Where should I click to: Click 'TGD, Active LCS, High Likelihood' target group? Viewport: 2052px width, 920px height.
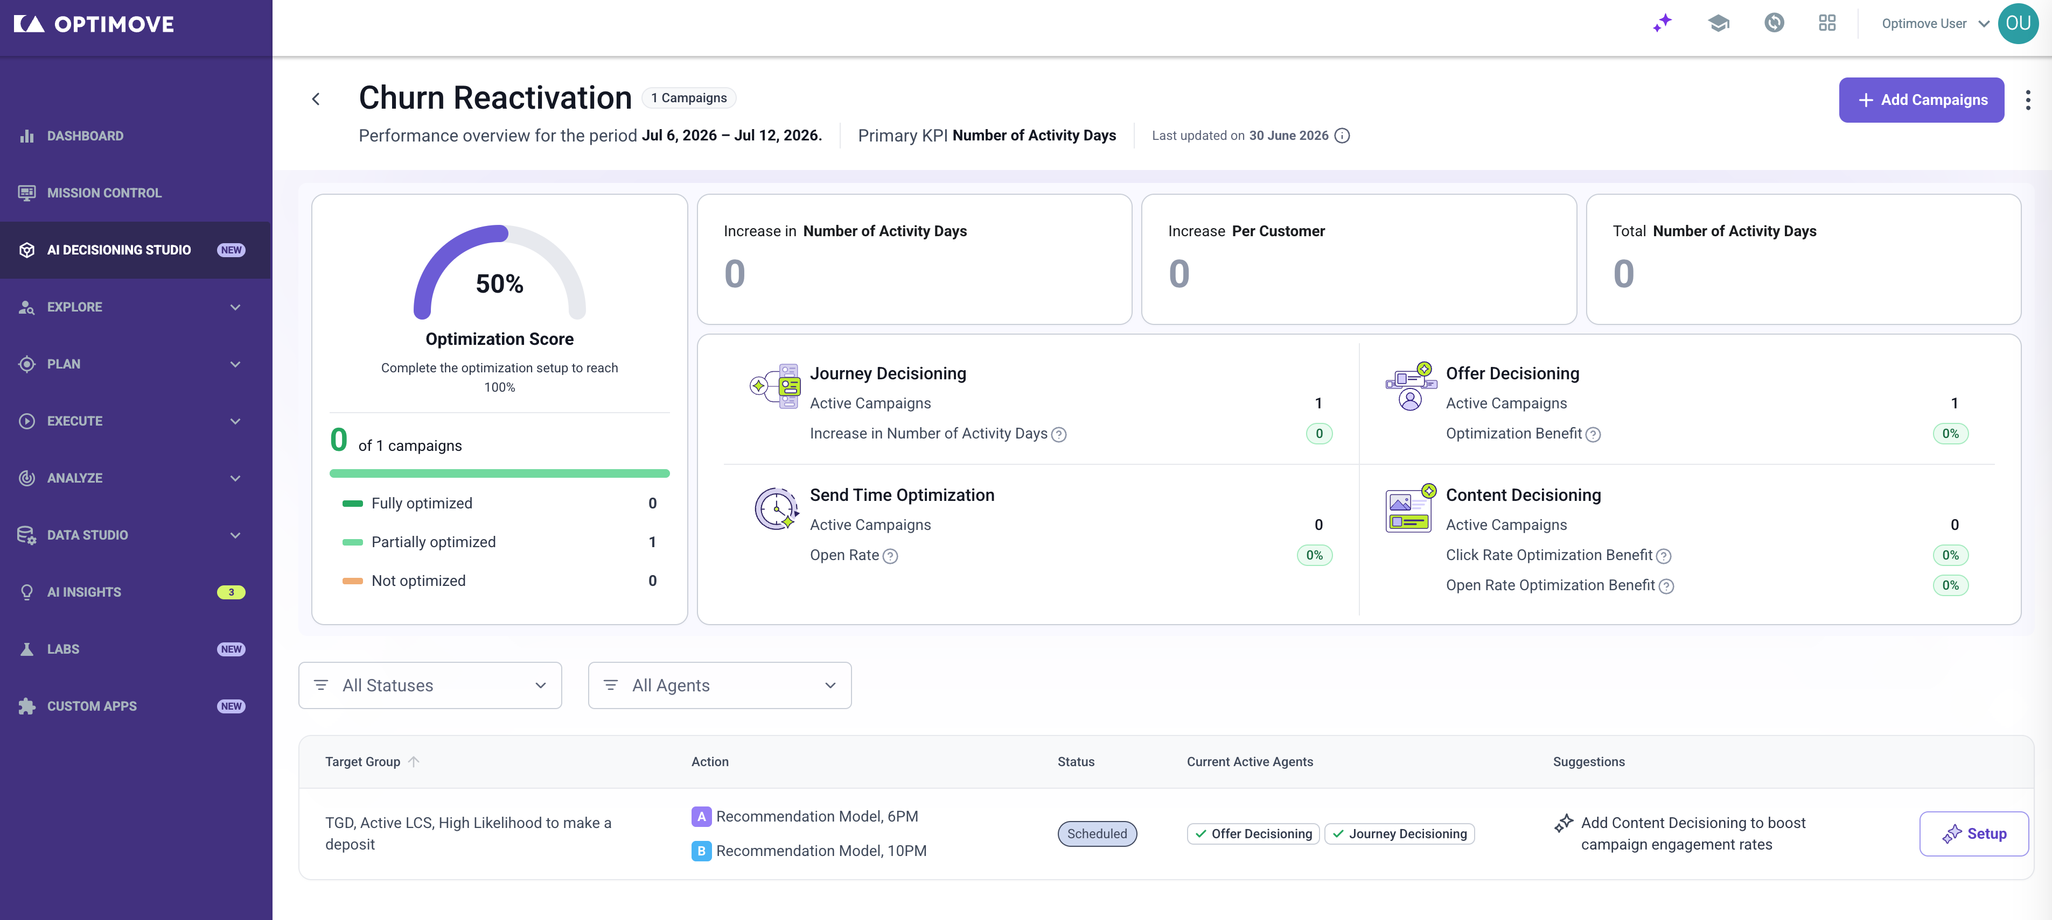coord(469,834)
